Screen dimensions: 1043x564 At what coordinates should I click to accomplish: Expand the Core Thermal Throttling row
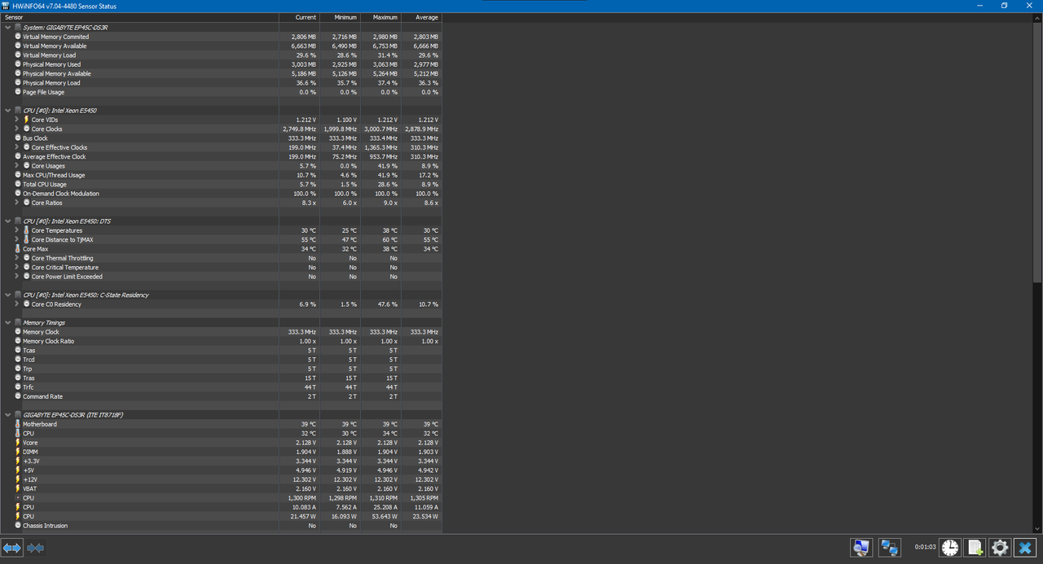pos(16,258)
